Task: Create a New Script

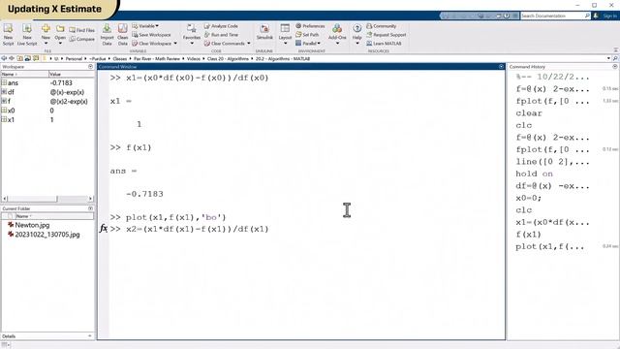Action: point(8,35)
